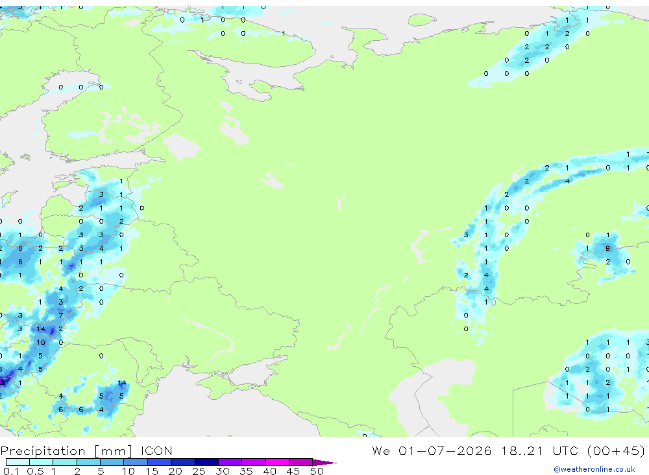Click the 'Precipitation [mm] ICON' title text
The height and width of the screenshot is (475, 649).
tap(86, 451)
